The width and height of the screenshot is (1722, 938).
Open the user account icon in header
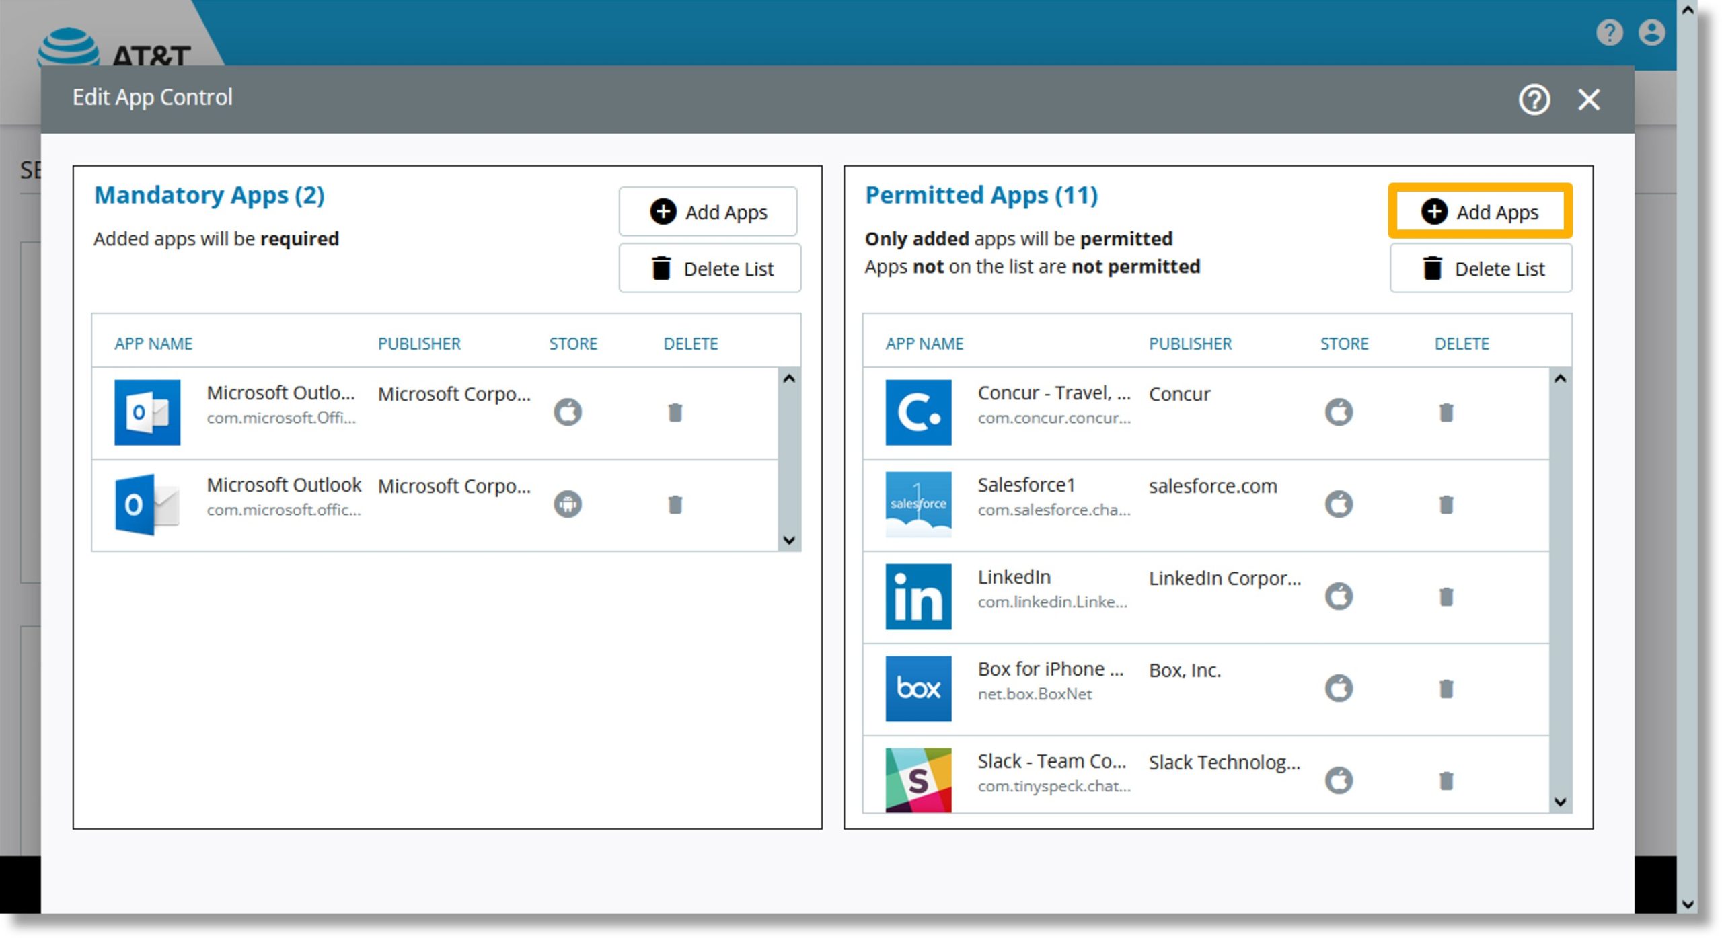tap(1651, 32)
